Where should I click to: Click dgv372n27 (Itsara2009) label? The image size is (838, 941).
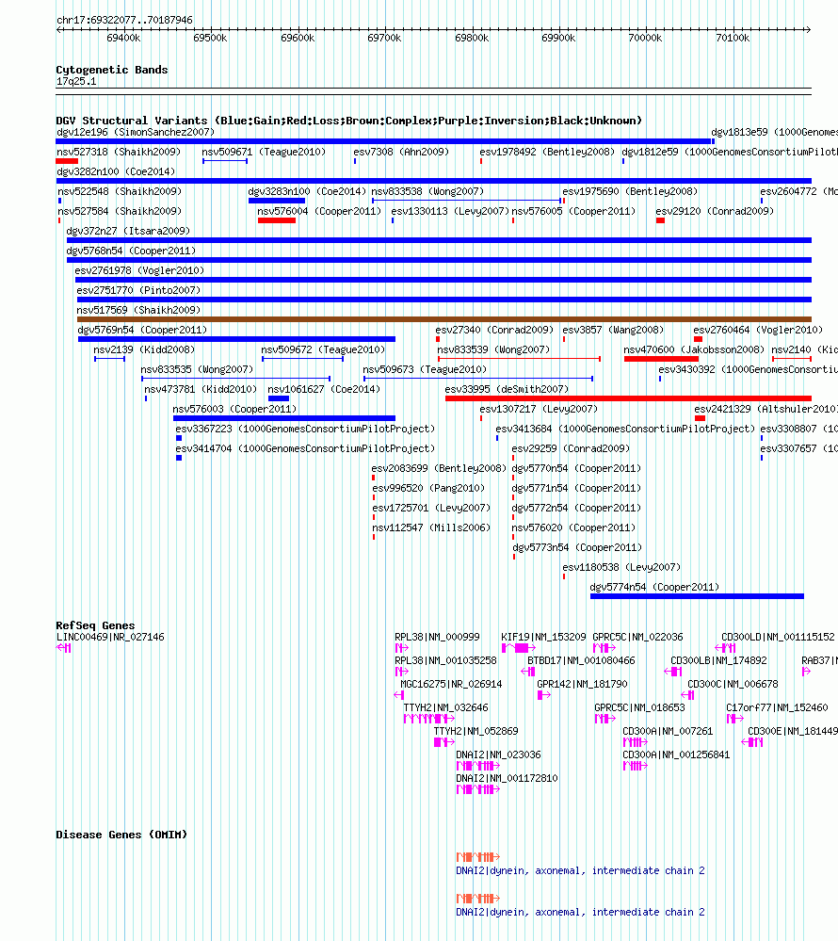[x=128, y=231]
